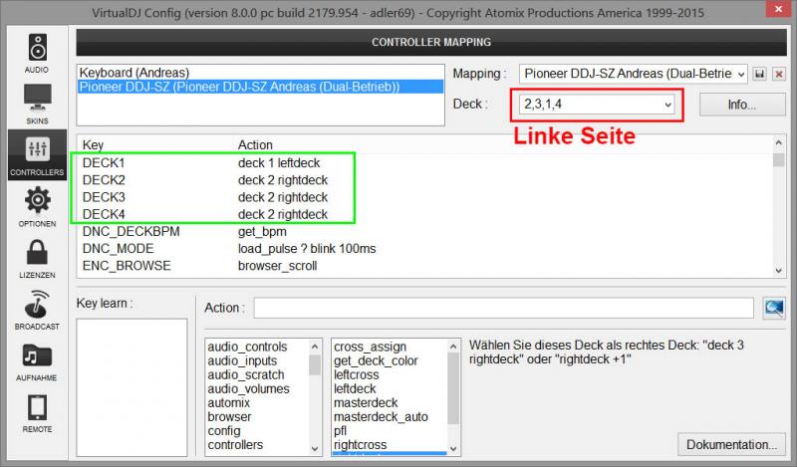Click the Action column header

coord(255,144)
